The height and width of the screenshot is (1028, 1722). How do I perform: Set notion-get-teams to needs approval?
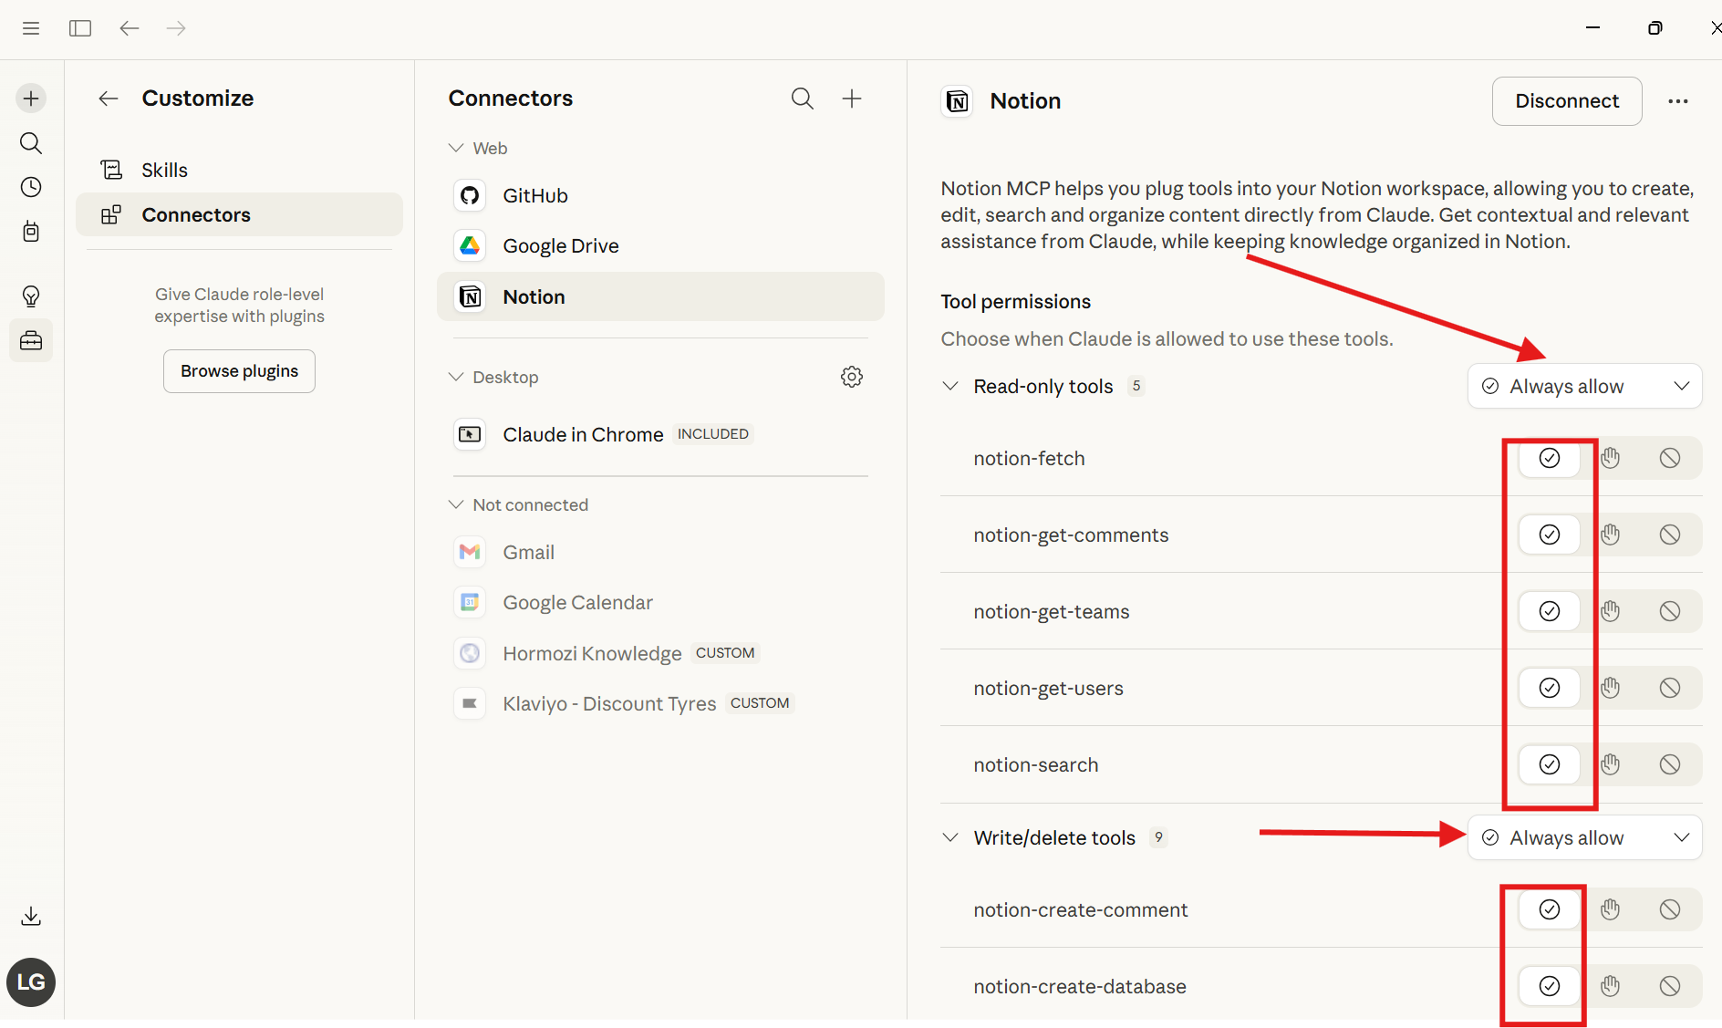tap(1611, 611)
